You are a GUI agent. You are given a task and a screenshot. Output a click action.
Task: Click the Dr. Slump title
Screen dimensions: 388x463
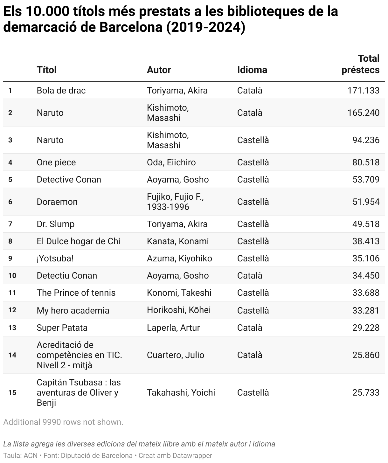55,224
